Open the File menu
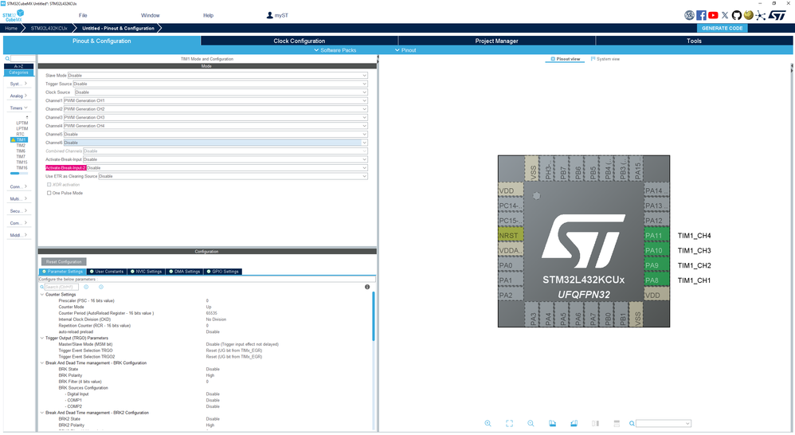 tap(83, 15)
